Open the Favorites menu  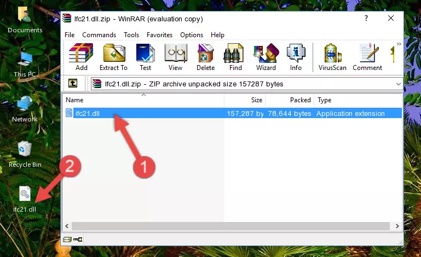pos(159,35)
